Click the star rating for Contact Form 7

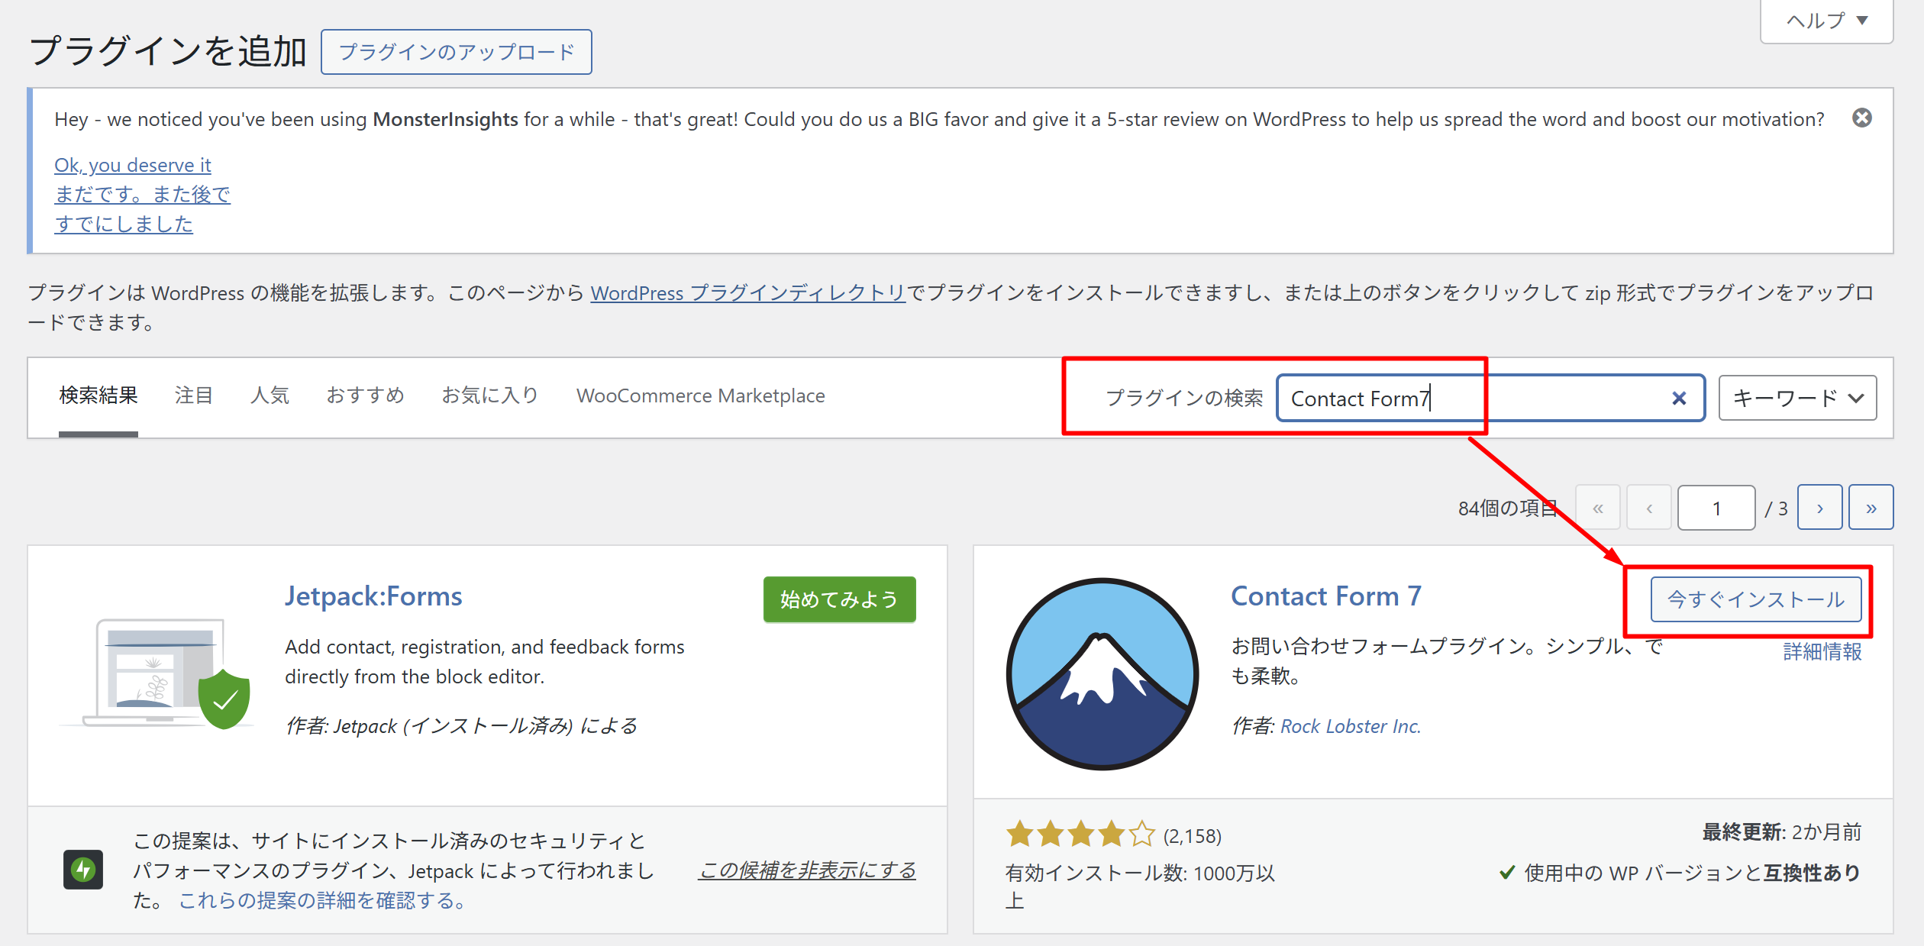1080,835
